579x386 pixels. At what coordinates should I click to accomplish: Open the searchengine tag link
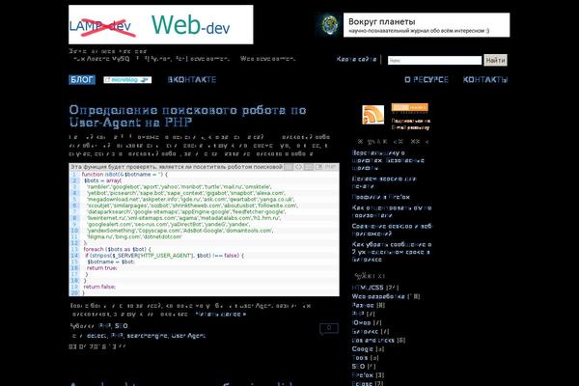[147, 336]
